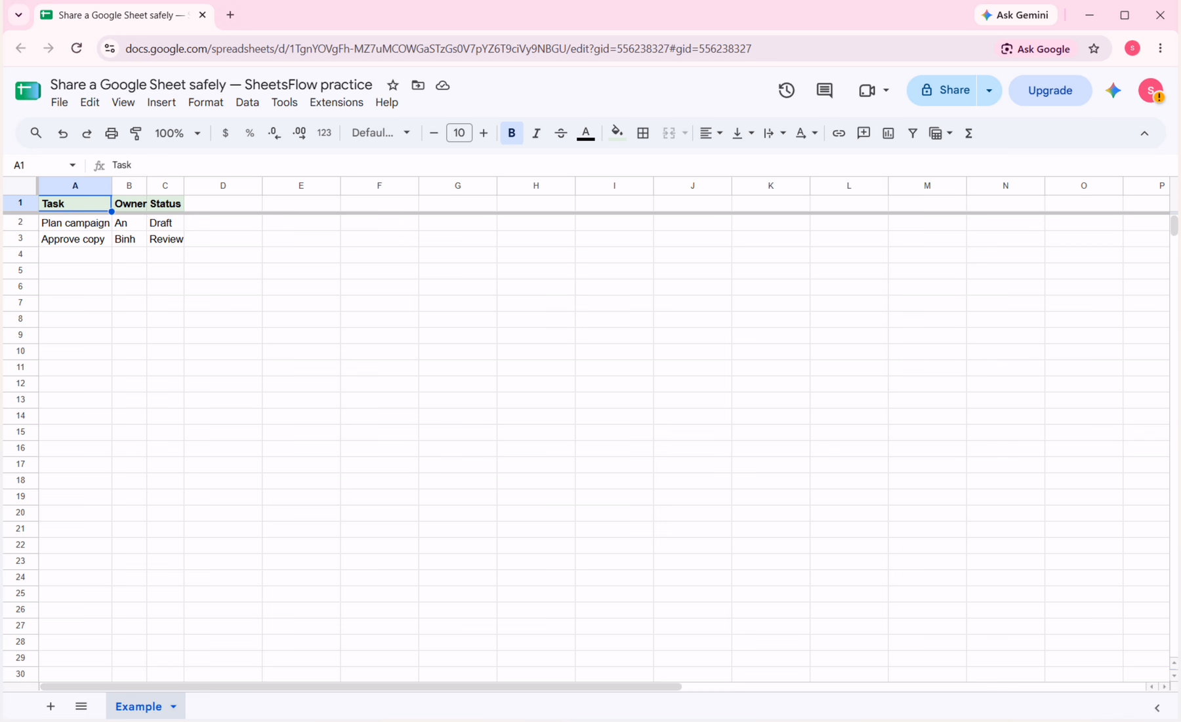Image resolution: width=1181 pixels, height=722 pixels.
Task: Star the spreadsheet title
Action: 392,85
